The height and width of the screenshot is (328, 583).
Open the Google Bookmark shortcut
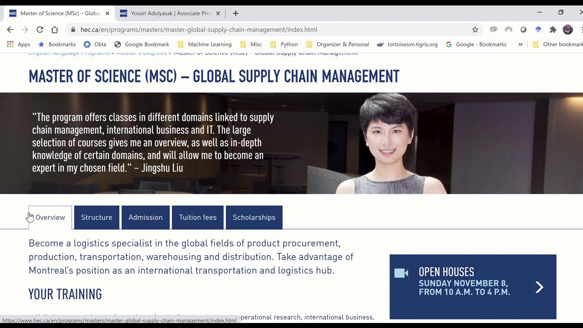[x=142, y=44]
